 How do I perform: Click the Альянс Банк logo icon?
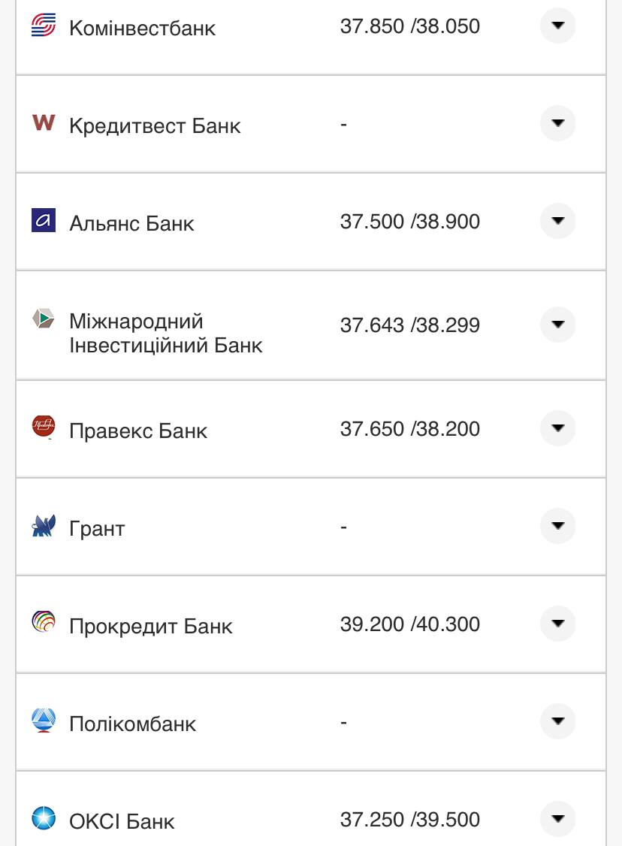[44, 220]
